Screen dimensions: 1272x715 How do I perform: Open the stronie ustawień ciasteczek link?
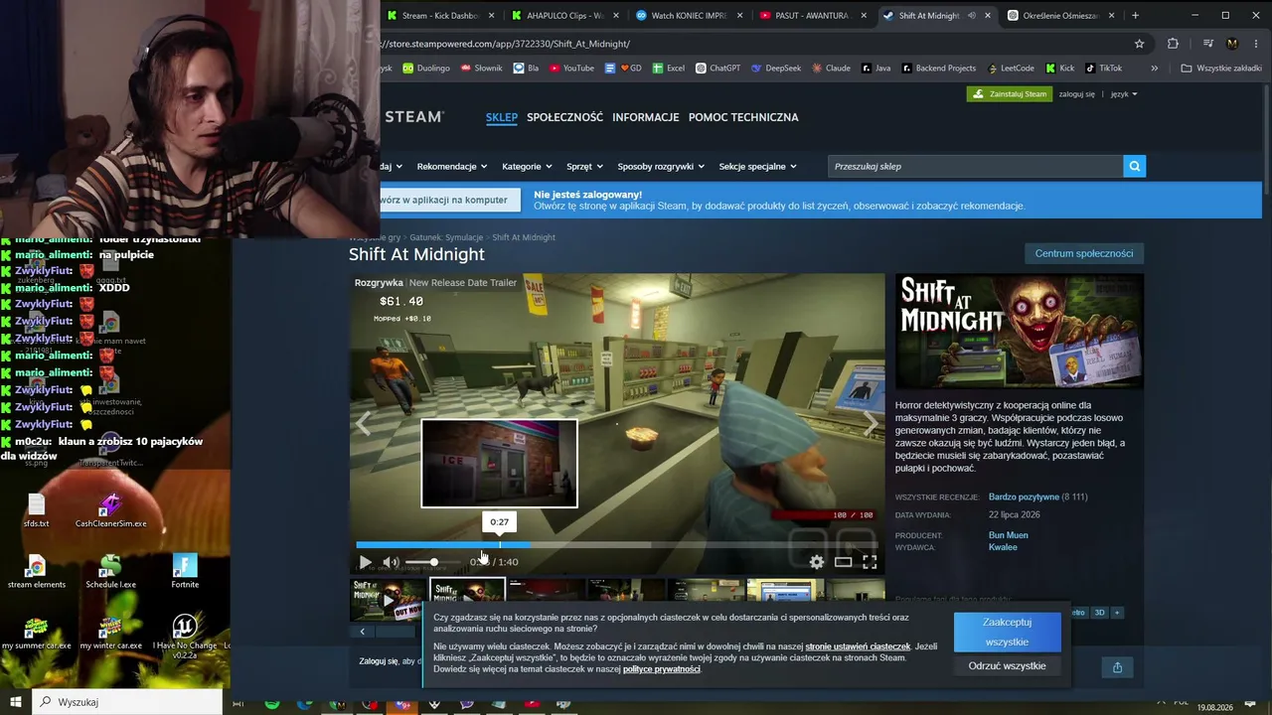pos(858,646)
